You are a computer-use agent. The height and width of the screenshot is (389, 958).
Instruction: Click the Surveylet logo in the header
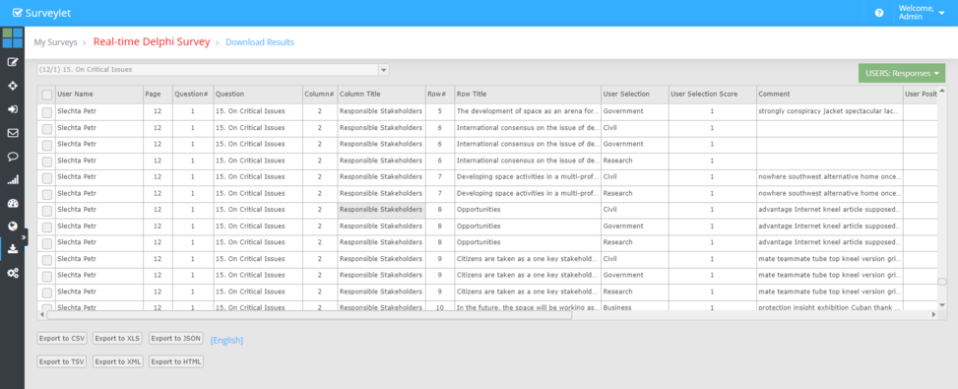(x=41, y=12)
